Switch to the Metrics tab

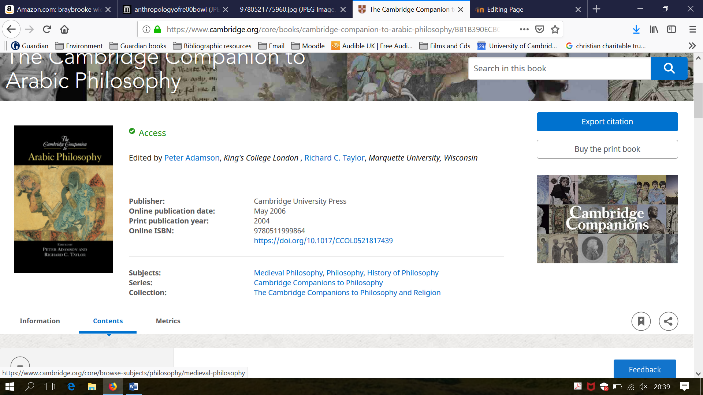[x=168, y=321]
